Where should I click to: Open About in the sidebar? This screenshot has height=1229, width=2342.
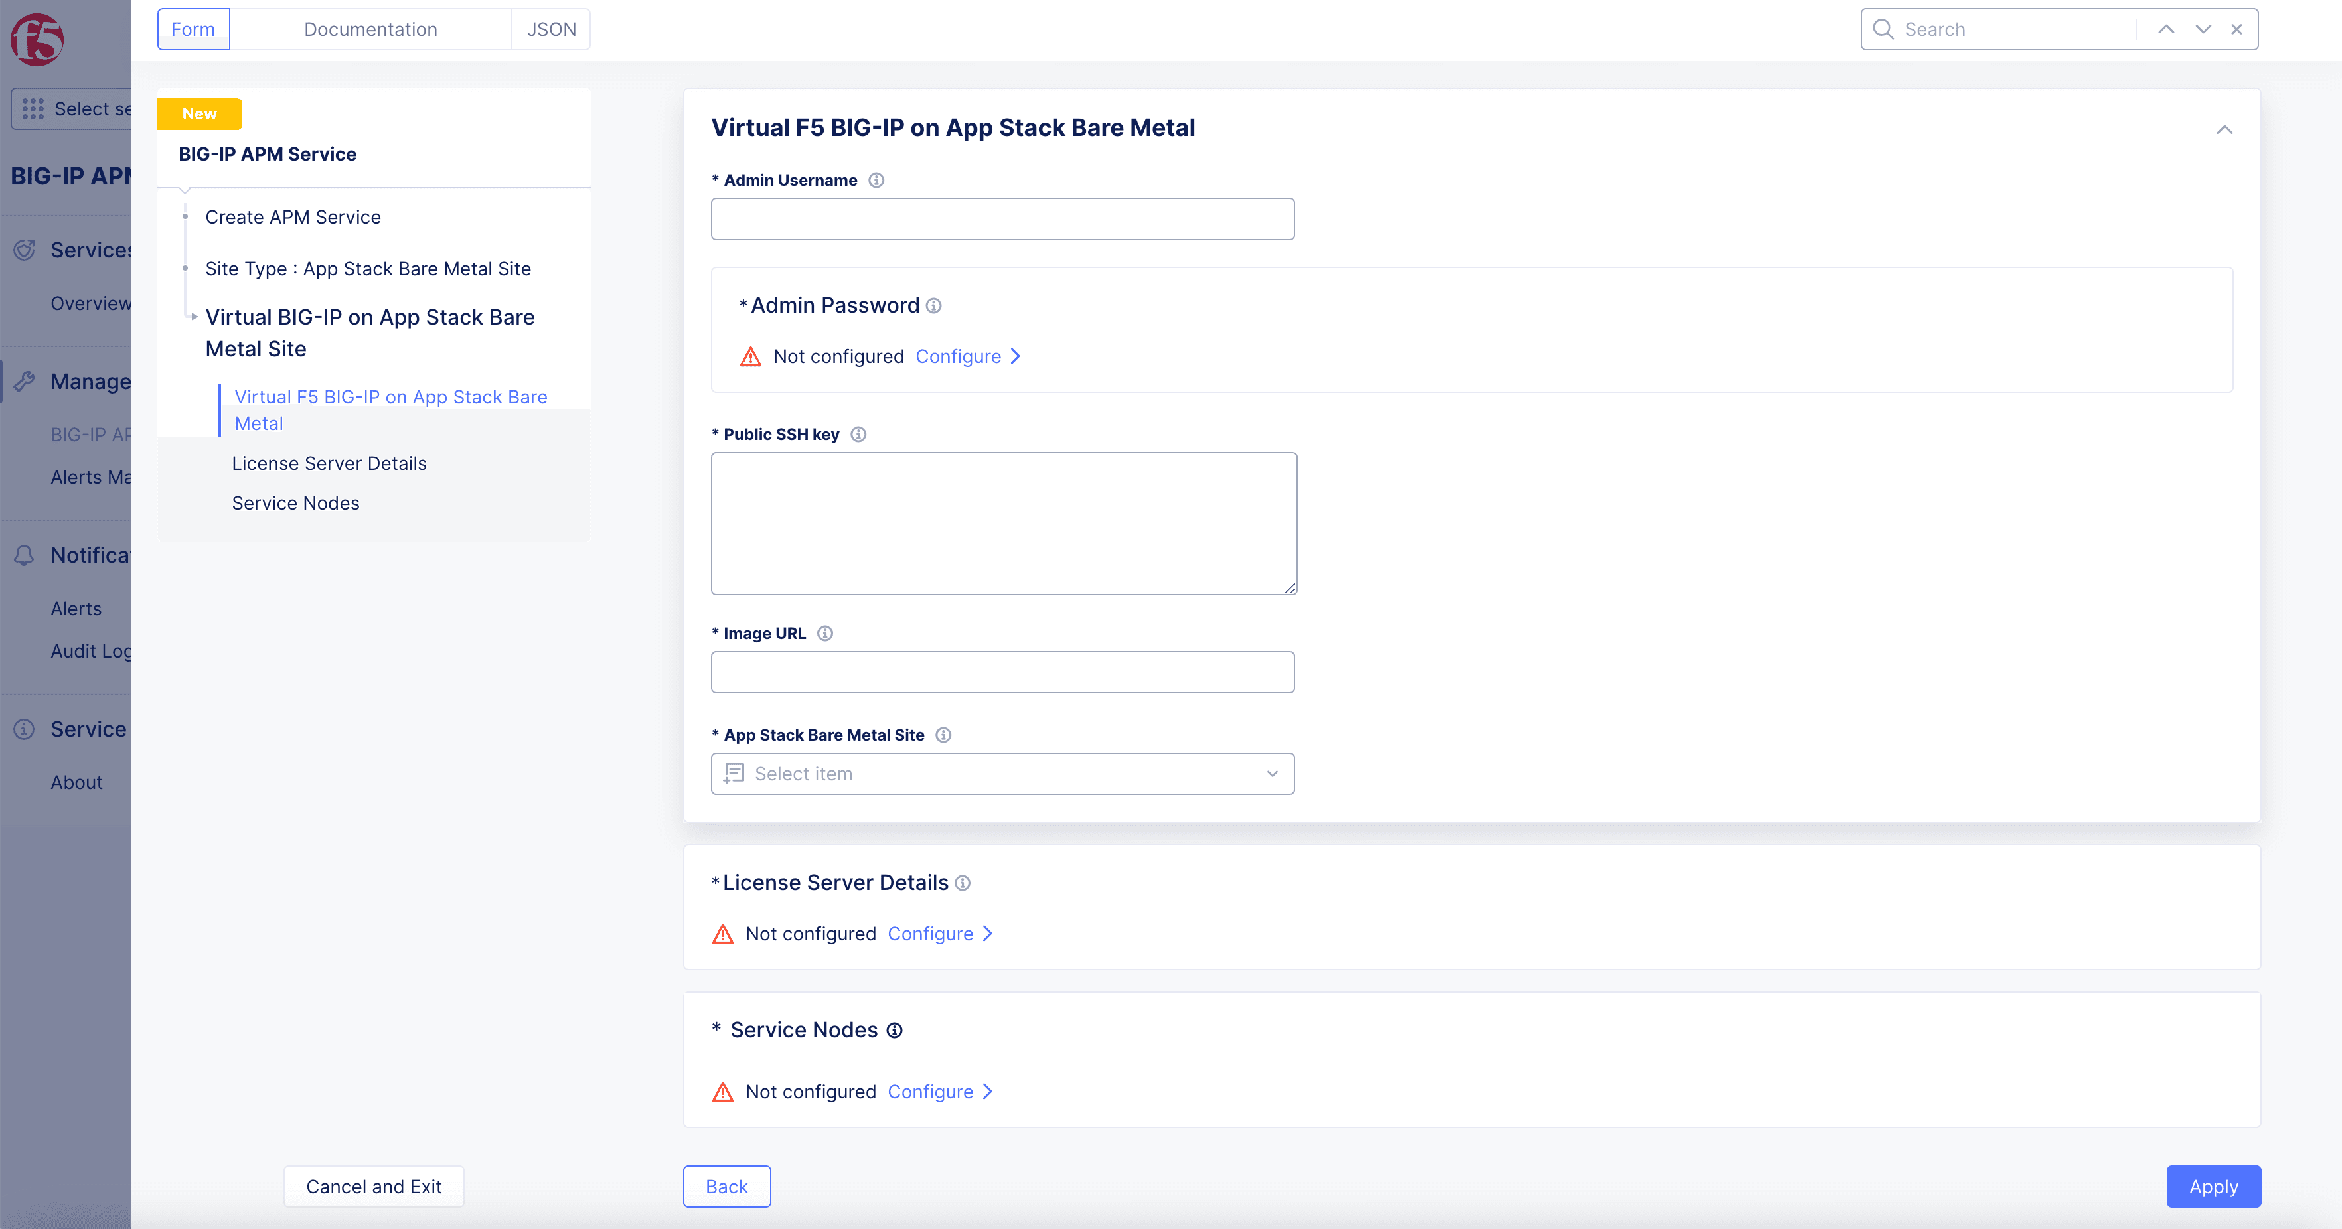click(x=76, y=782)
